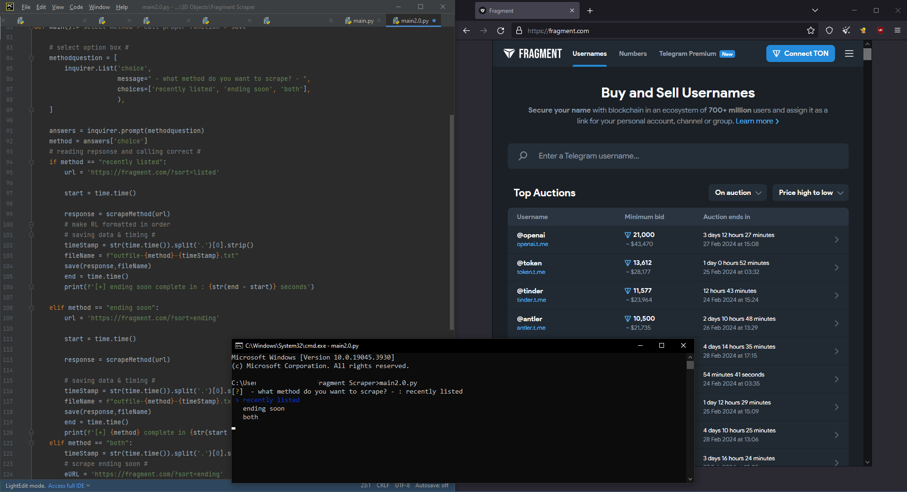Open the uBlock Origin extension icon
907x492 pixels.
[880, 31]
